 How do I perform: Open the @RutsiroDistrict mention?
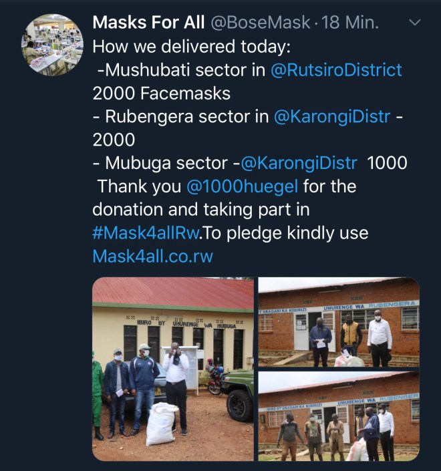(x=336, y=69)
